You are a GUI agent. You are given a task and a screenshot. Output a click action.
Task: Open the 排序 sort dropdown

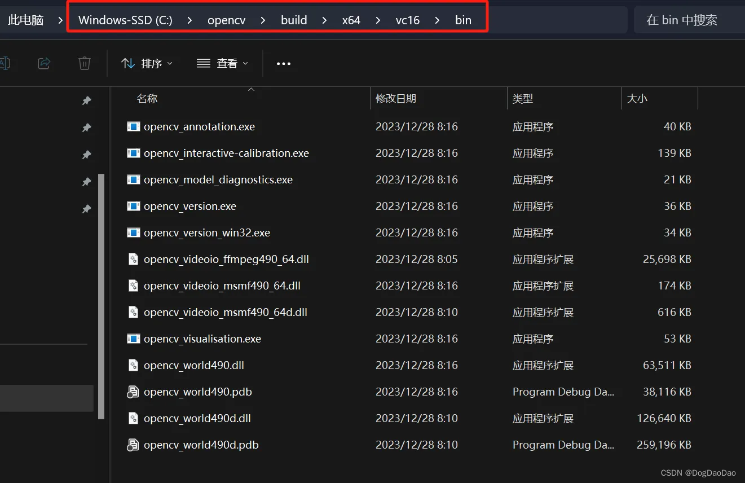[147, 64]
